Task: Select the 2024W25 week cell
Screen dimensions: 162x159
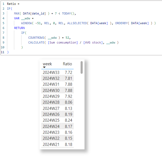Action: 51,120
